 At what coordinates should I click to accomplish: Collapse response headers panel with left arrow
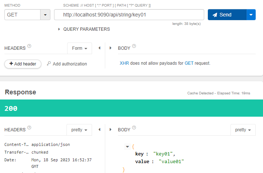click(x=99, y=130)
